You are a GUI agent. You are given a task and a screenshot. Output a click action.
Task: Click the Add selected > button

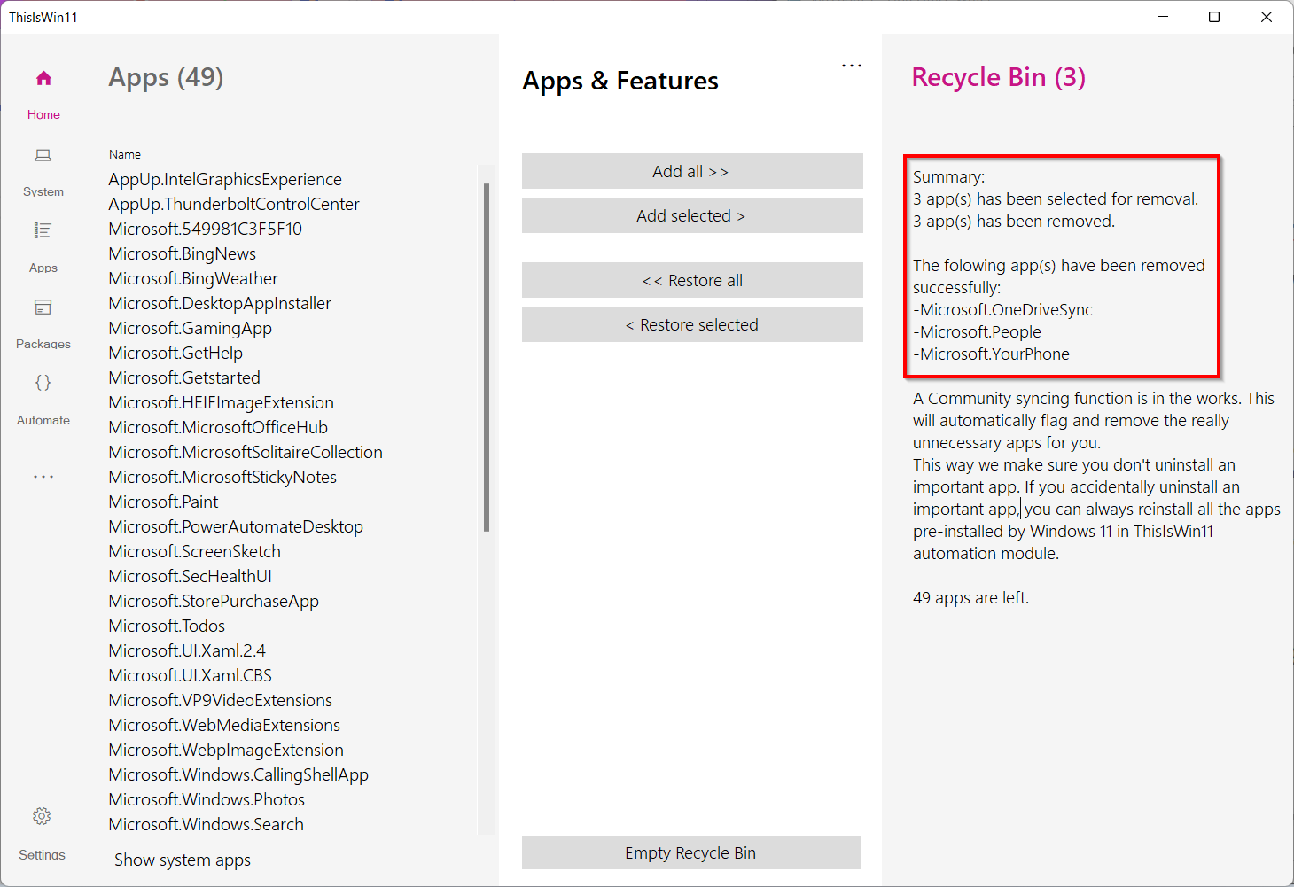click(x=692, y=215)
